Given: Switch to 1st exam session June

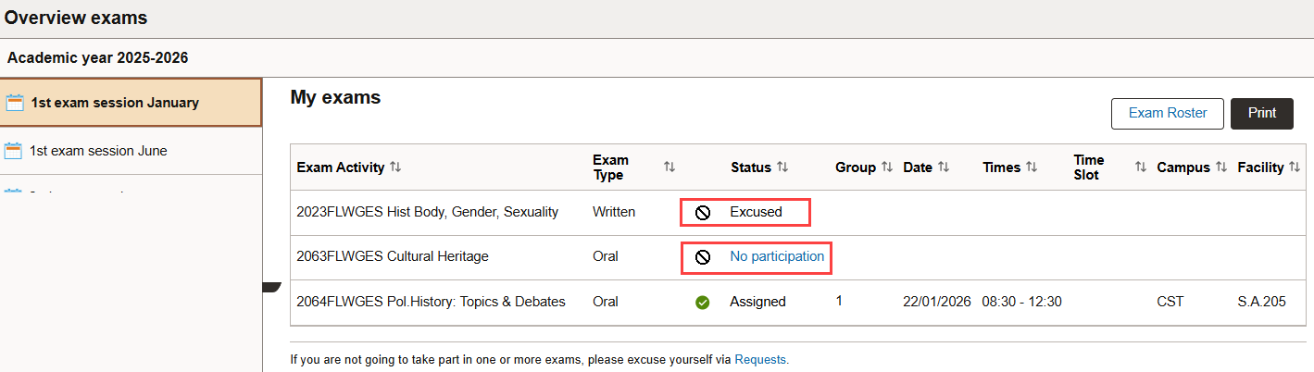Looking at the screenshot, I should click(98, 151).
